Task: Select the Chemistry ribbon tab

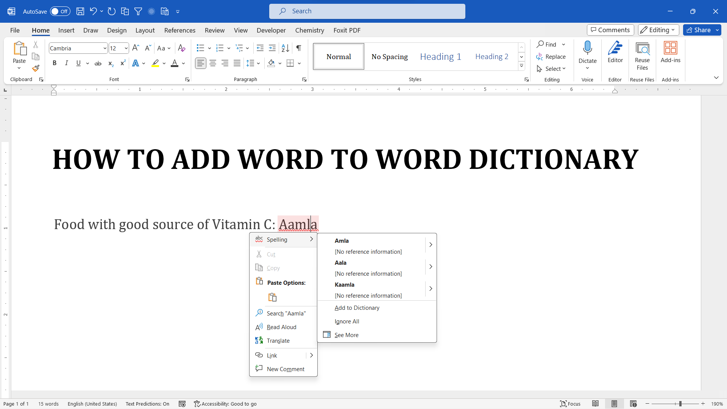Action: click(x=310, y=30)
